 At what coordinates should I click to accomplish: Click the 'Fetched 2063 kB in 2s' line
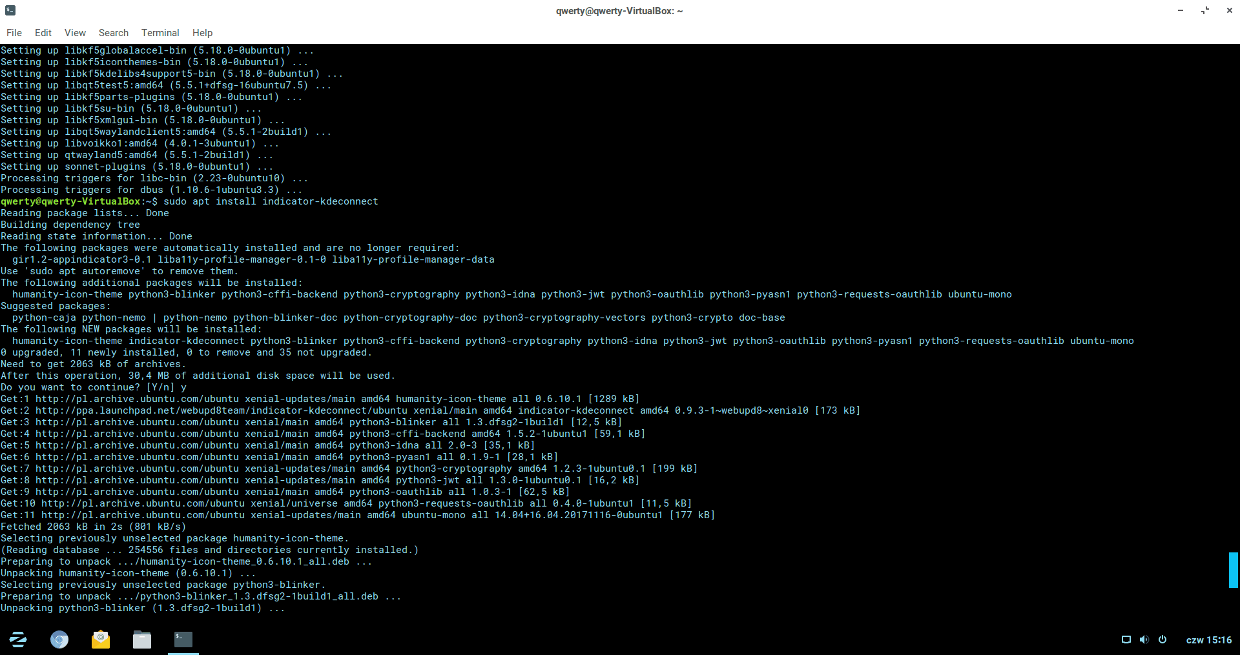click(94, 527)
